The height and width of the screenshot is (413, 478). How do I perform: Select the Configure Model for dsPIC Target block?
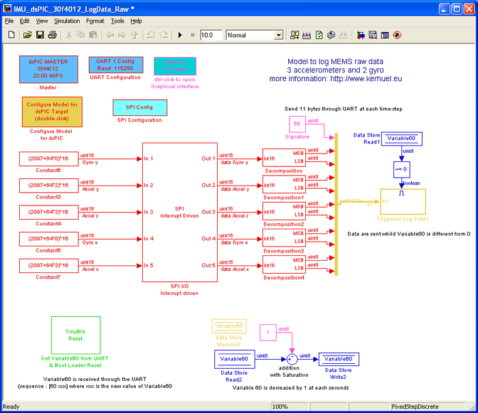click(x=53, y=111)
